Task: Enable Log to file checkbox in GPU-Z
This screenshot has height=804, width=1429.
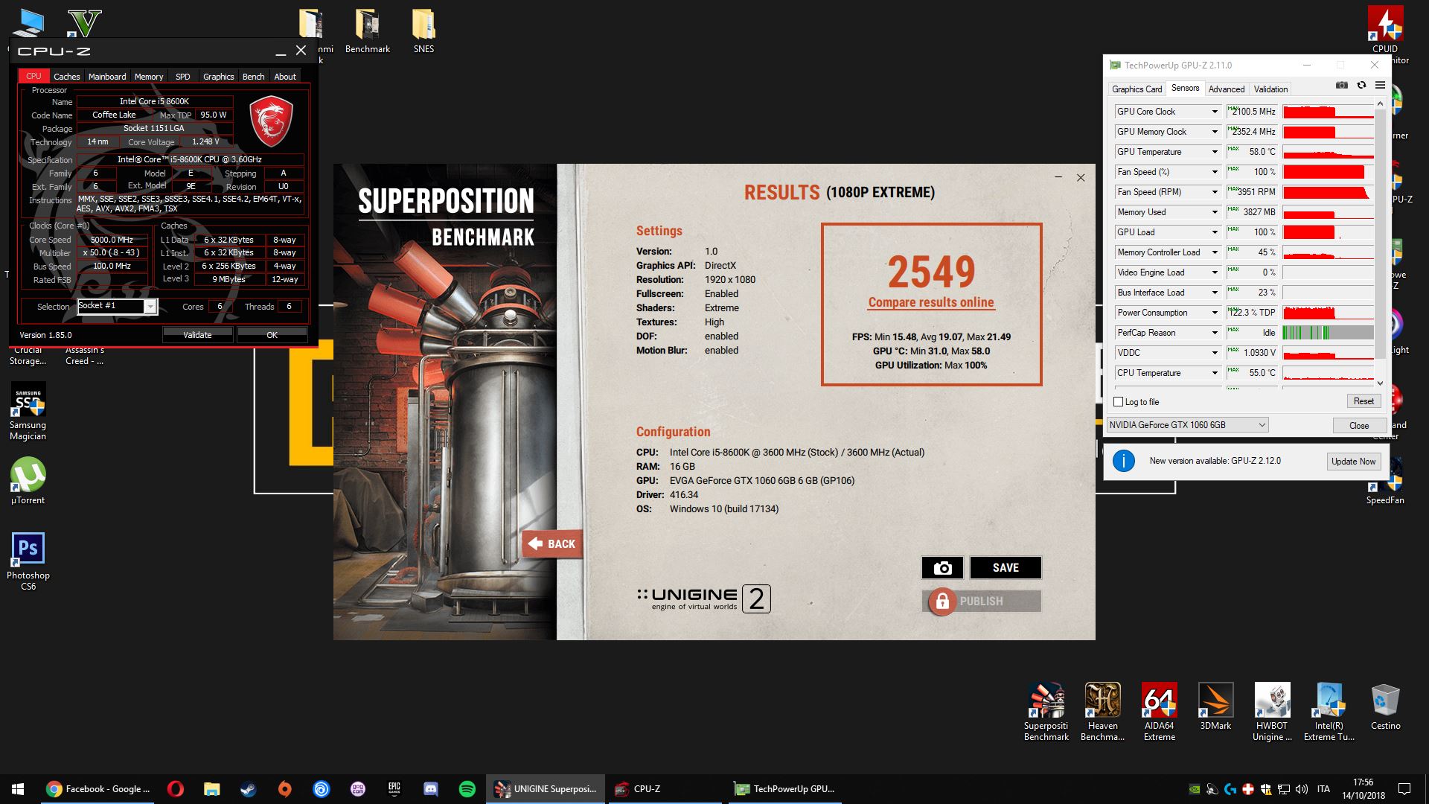Action: click(x=1118, y=402)
